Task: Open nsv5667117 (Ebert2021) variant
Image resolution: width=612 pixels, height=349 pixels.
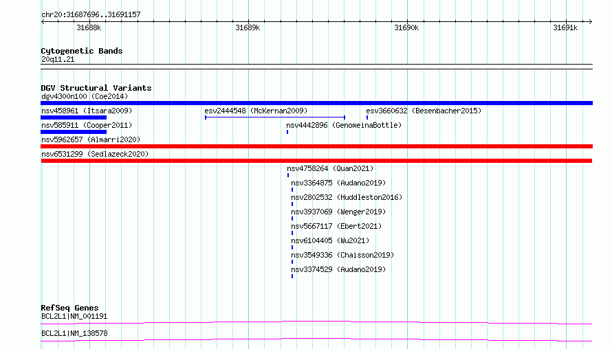Action: 336,226
